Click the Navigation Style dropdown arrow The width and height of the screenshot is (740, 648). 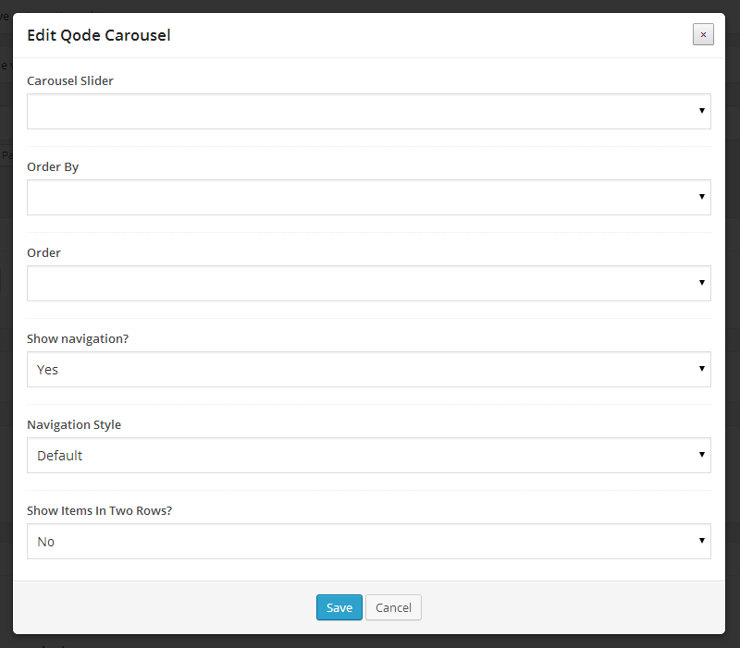[x=702, y=456]
